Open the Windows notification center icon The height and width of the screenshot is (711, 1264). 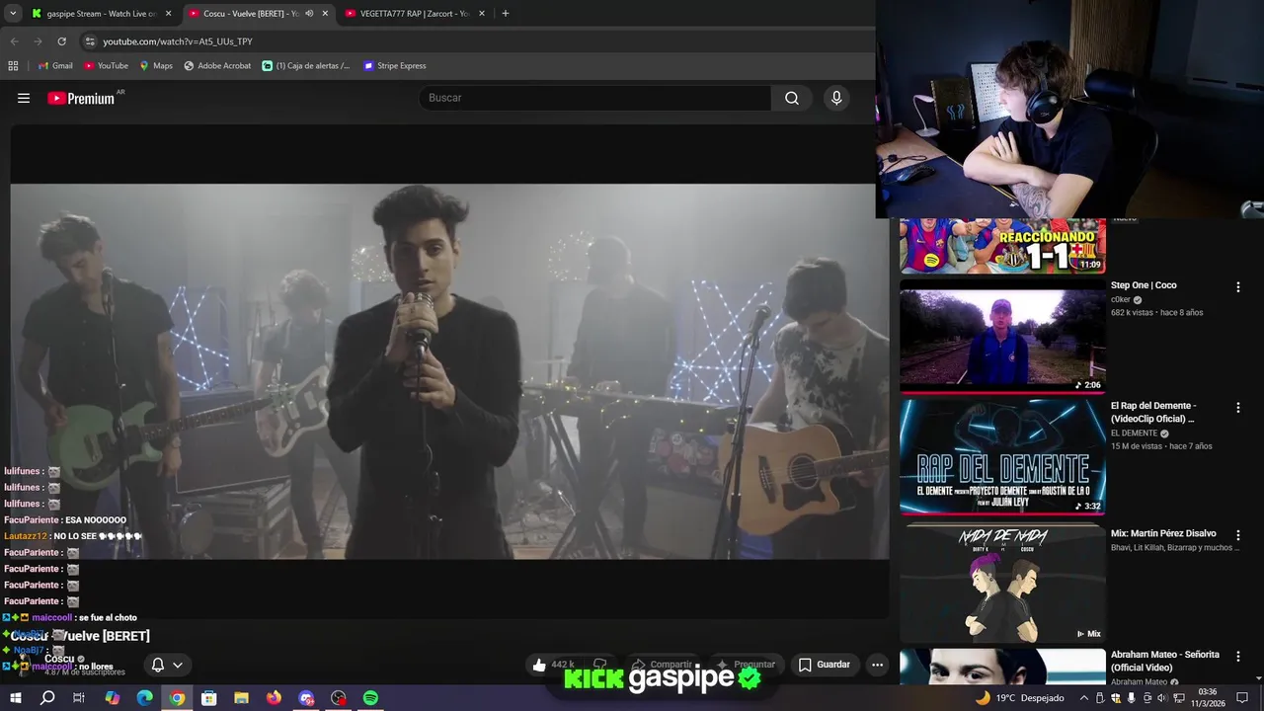pyautogui.click(x=1242, y=698)
